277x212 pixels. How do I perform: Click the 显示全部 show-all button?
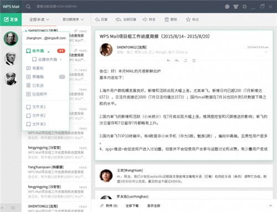pyautogui.click(x=153, y=205)
